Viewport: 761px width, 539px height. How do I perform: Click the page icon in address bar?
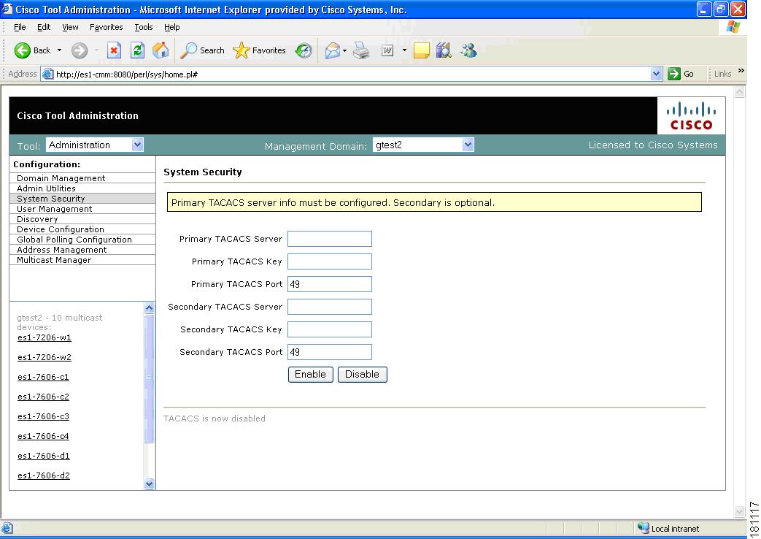(x=47, y=74)
